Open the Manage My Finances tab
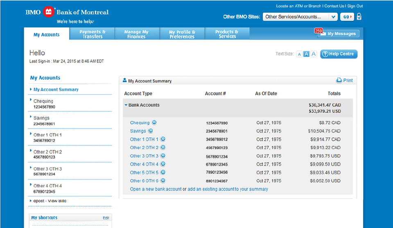Image resolution: width=393 pixels, height=228 pixels. click(x=136, y=34)
